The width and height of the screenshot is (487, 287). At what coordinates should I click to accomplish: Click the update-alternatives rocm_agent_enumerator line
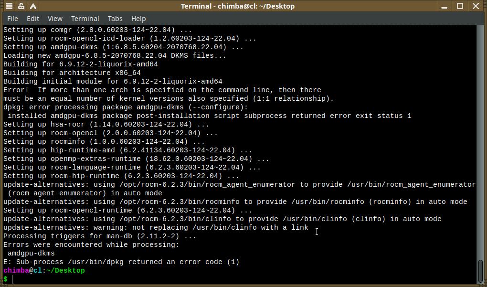point(240,185)
